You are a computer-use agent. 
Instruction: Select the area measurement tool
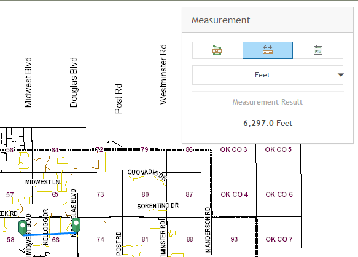[x=217, y=50]
